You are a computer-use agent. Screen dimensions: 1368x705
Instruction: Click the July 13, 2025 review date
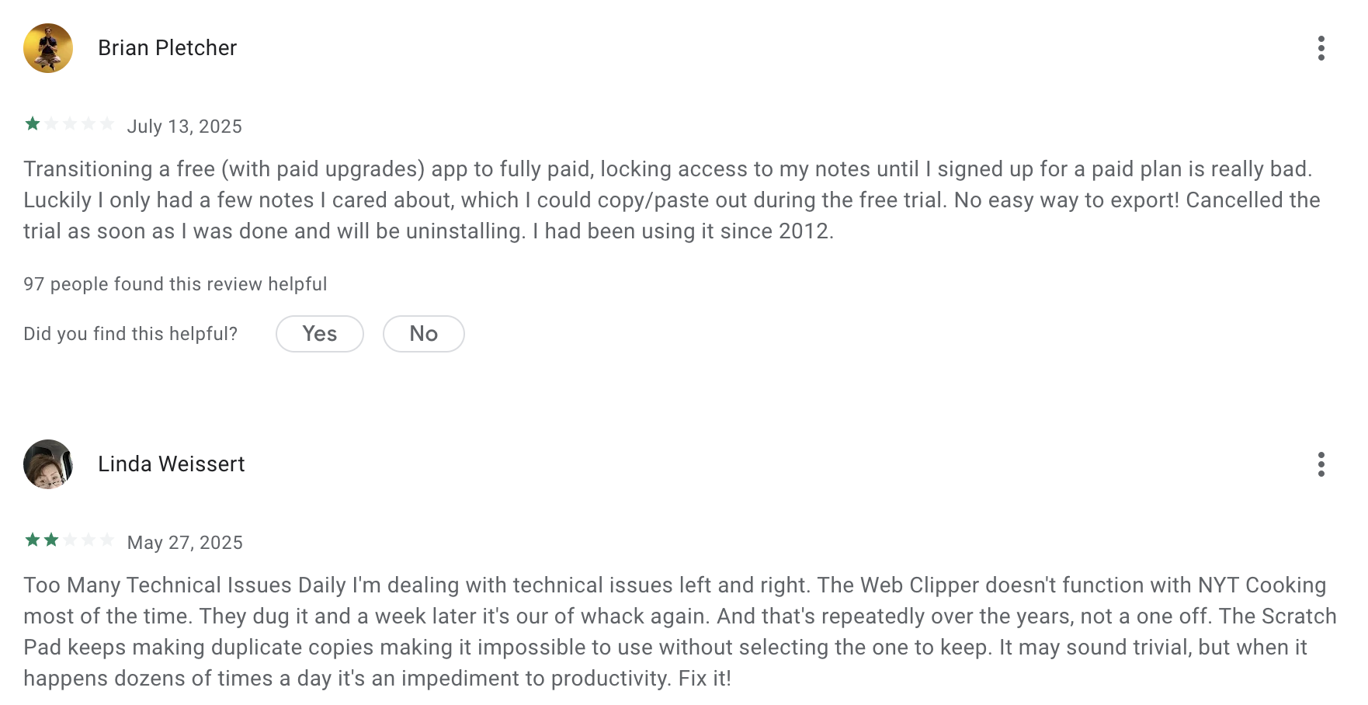click(x=185, y=126)
